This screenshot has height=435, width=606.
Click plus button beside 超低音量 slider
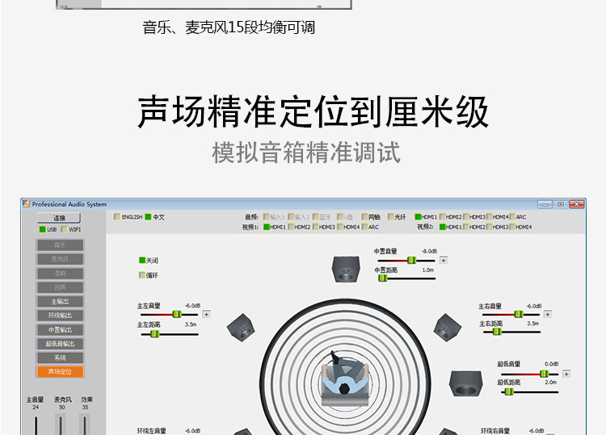pyautogui.click(x=566, y=374)
